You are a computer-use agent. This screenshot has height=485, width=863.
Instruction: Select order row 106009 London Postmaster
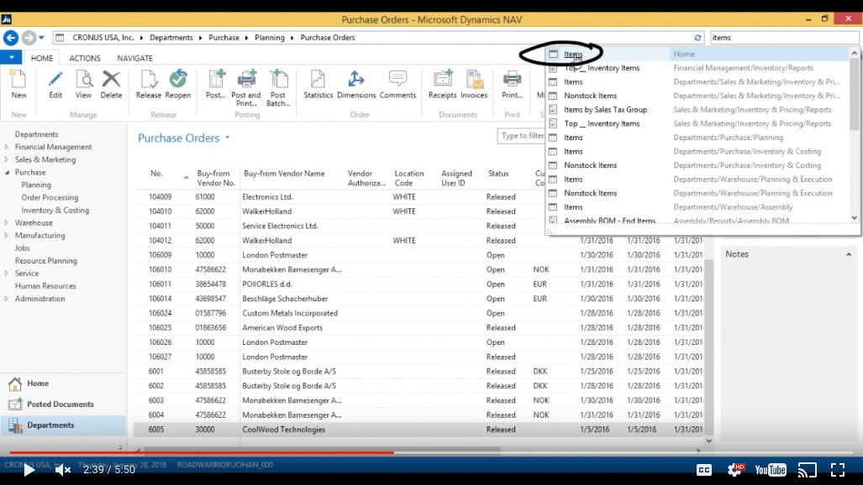click(x=420, y=255)
